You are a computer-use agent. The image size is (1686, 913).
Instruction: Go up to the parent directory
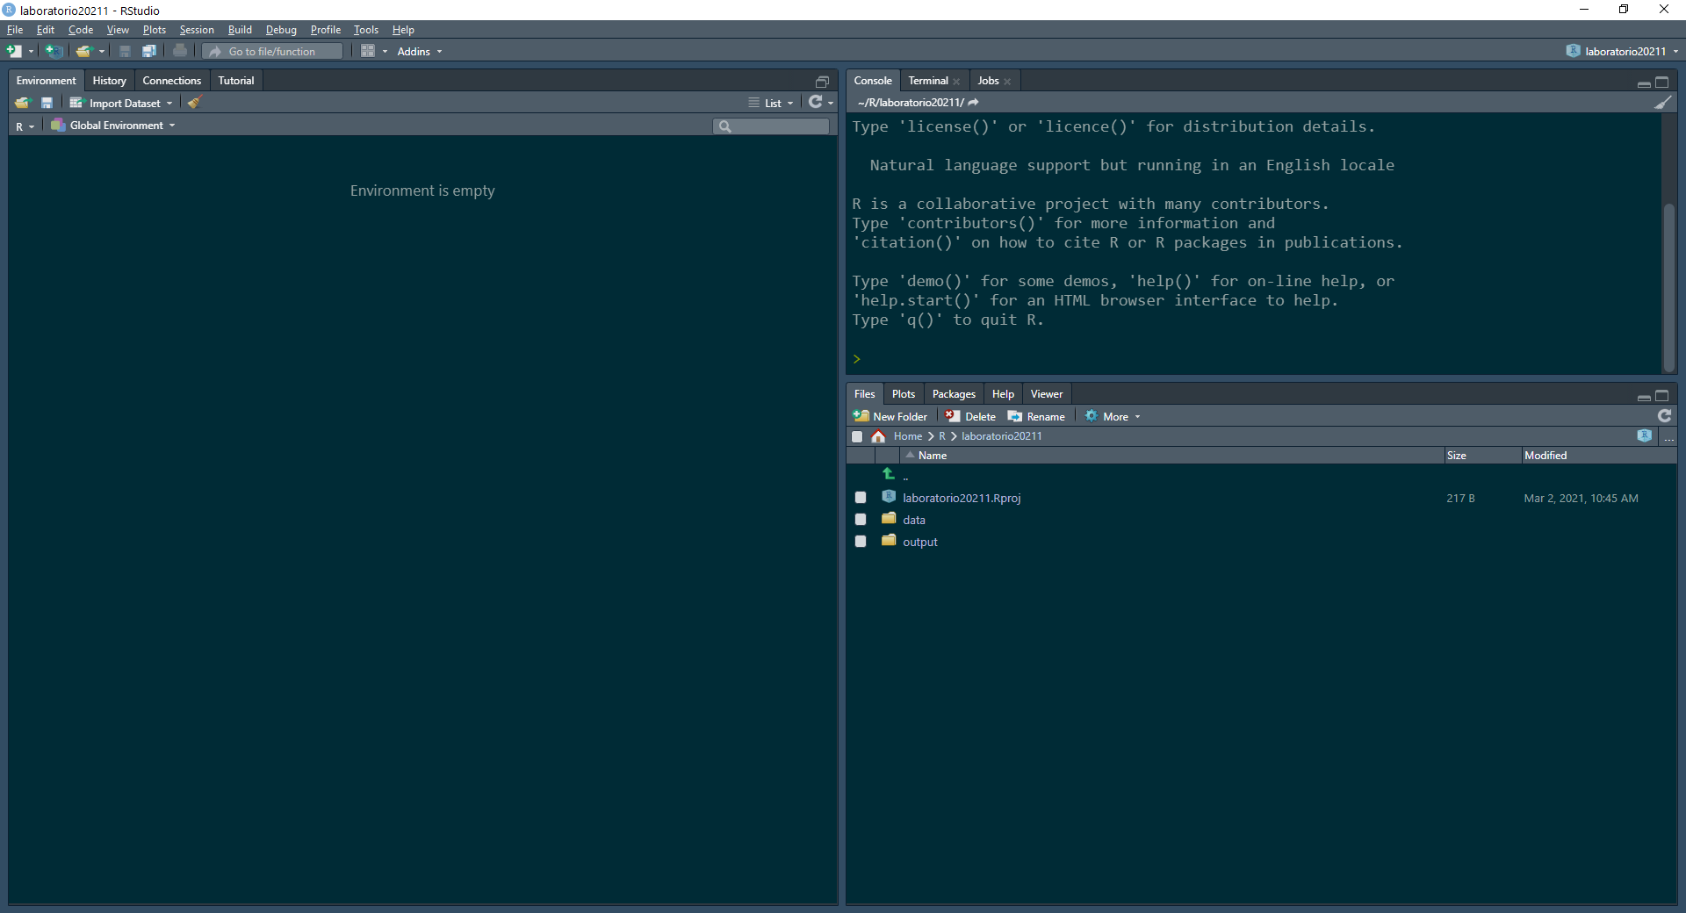point(889,474)
